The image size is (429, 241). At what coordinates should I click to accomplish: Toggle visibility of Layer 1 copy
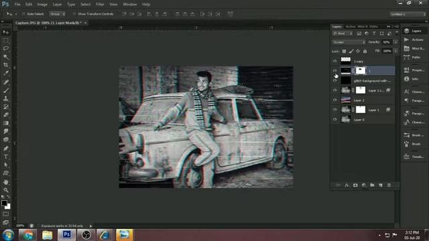[334, 90]
